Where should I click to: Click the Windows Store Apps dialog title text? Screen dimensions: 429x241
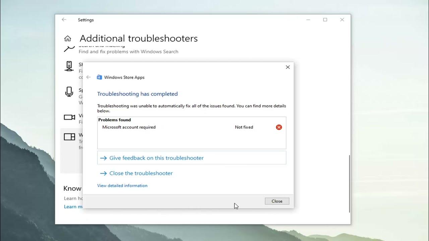[x=124, y=77]
